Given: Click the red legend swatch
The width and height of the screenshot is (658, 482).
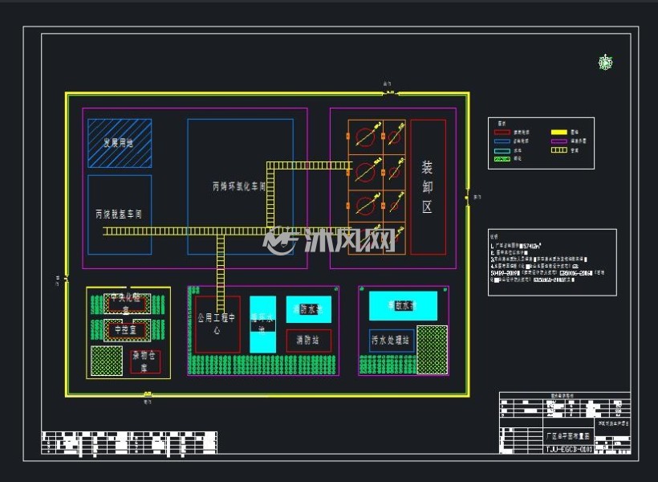Looking at the screenshot, I should tap(502, 133).
